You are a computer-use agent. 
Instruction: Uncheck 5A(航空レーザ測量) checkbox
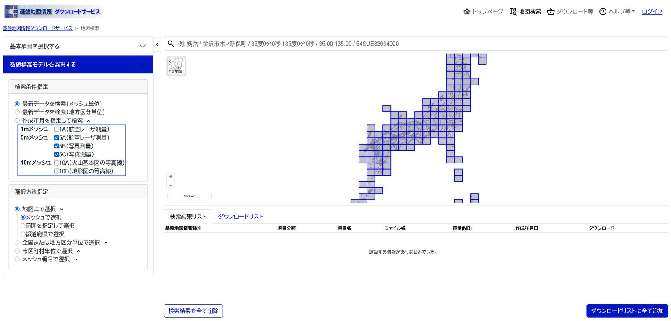[57, 138]
